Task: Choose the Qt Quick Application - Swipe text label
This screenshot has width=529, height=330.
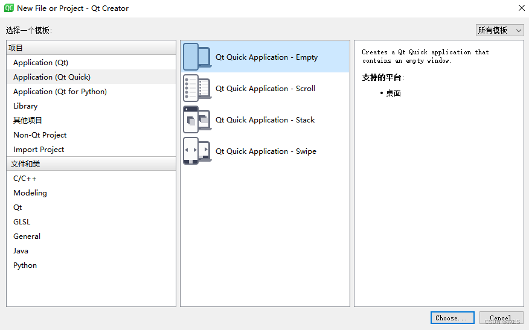Action: [x=266, y=151]
